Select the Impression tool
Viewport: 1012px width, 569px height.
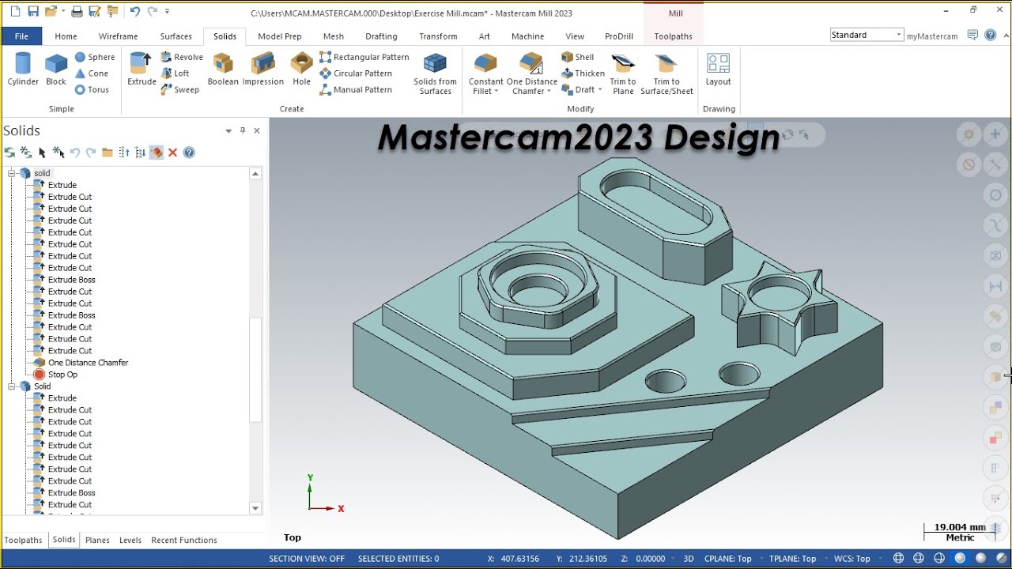click(263, 70)
